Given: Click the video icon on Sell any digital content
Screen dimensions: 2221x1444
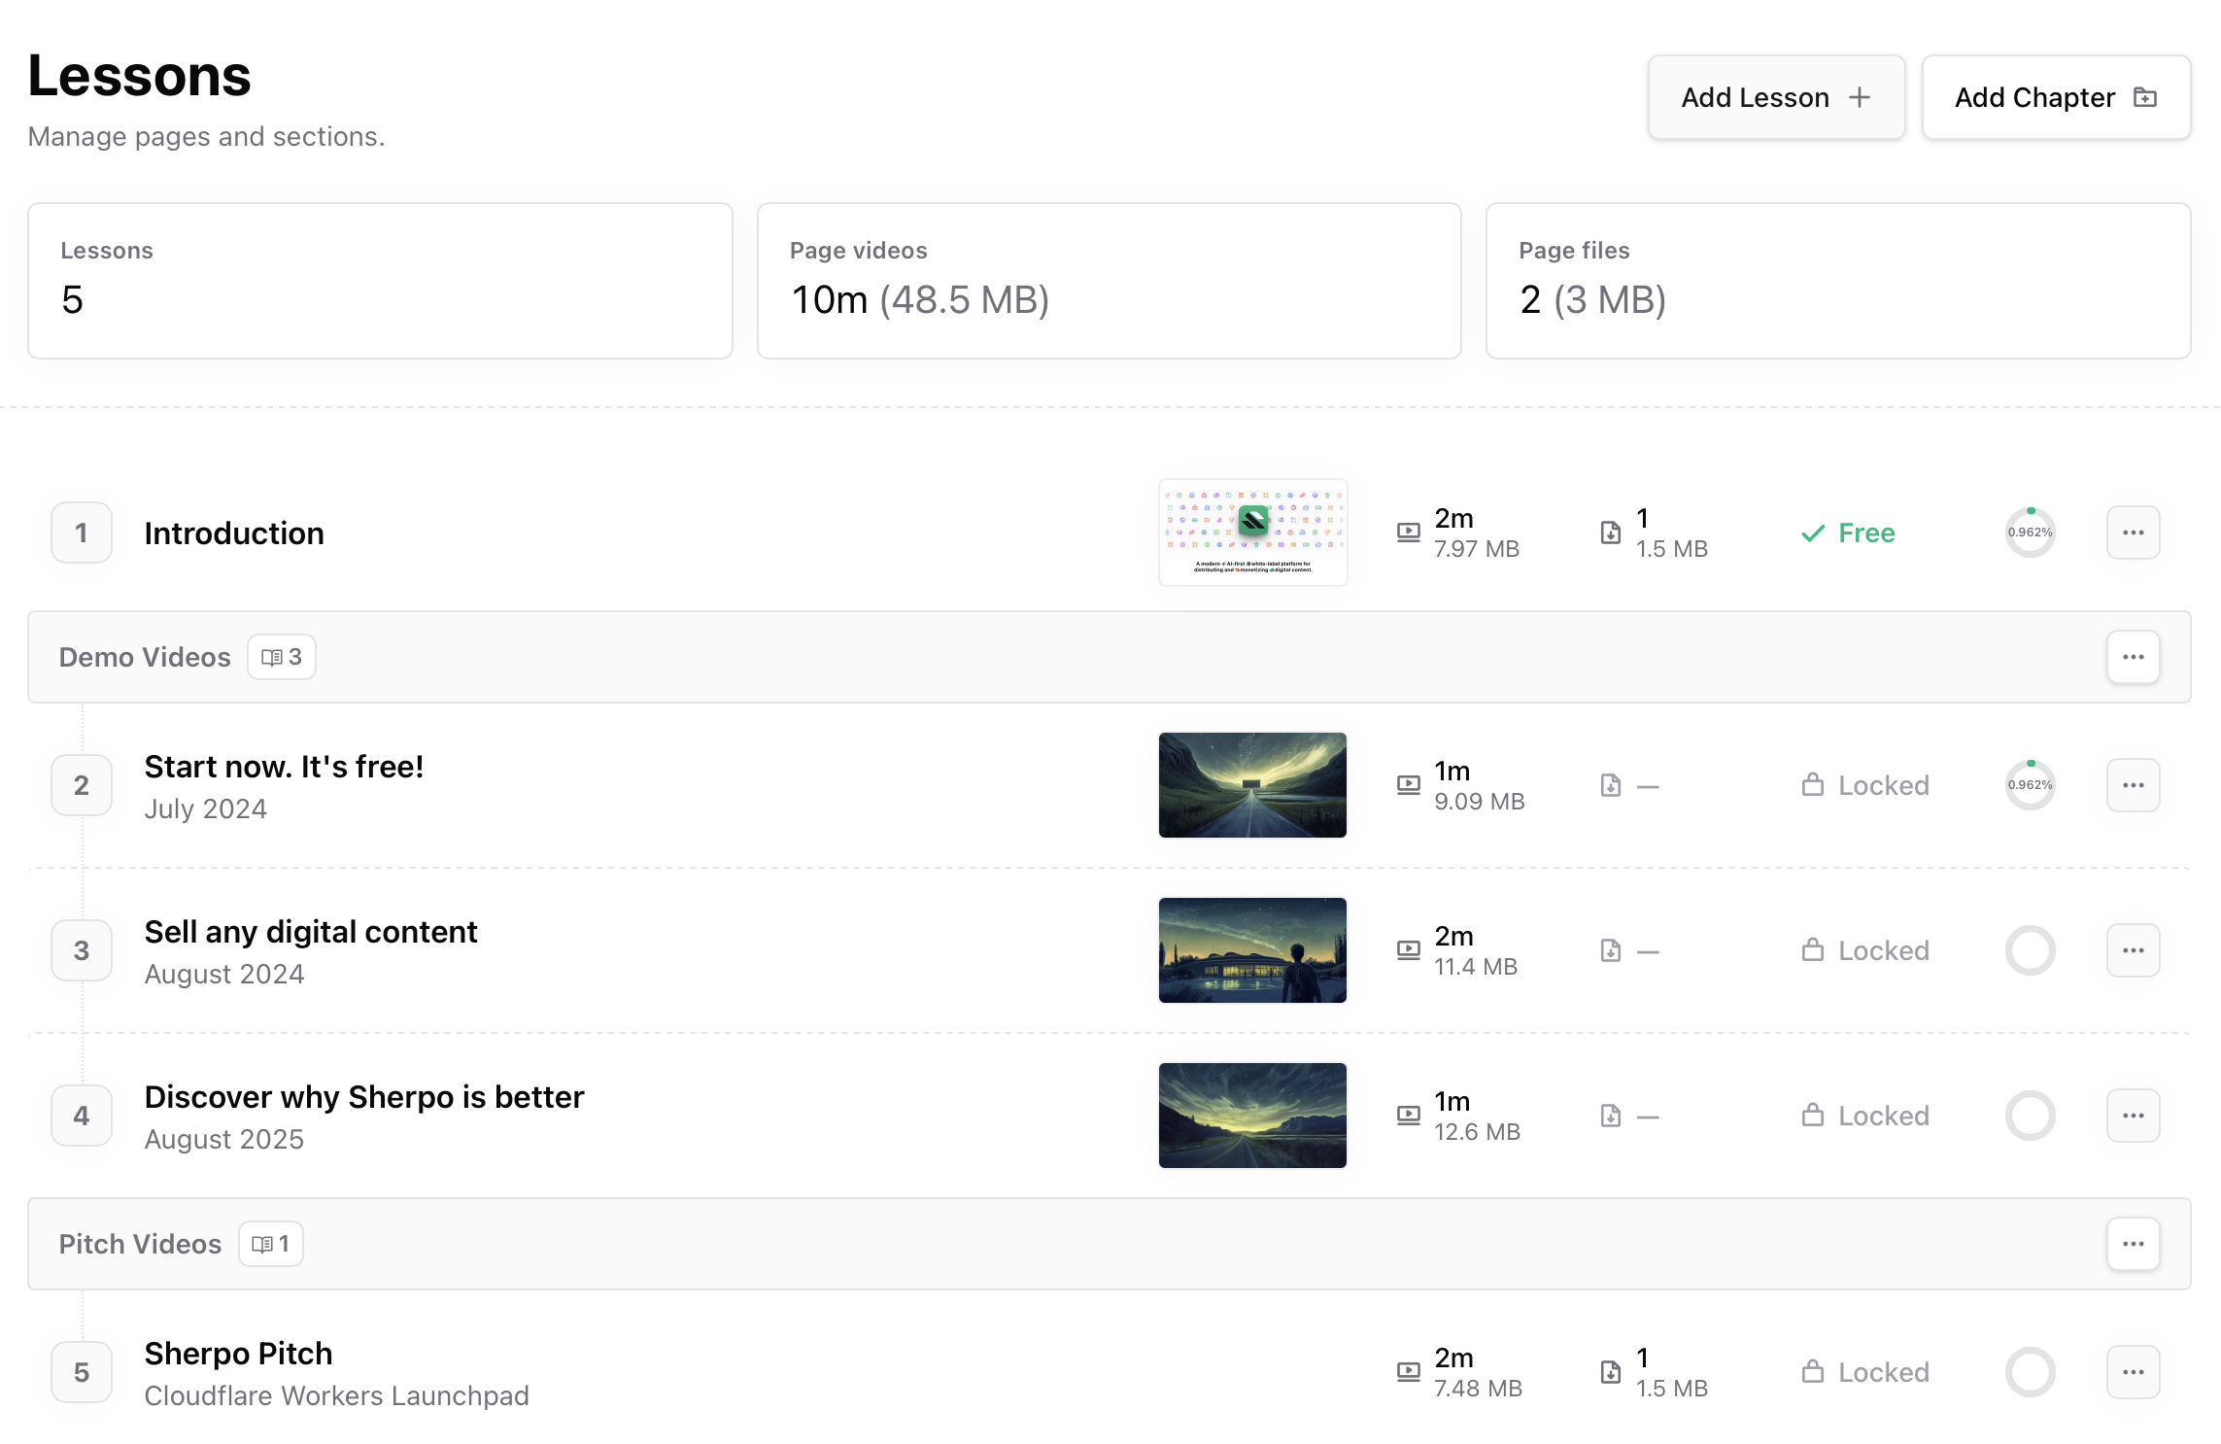Looking at the screenshot, I should (x=1408, y=949).
